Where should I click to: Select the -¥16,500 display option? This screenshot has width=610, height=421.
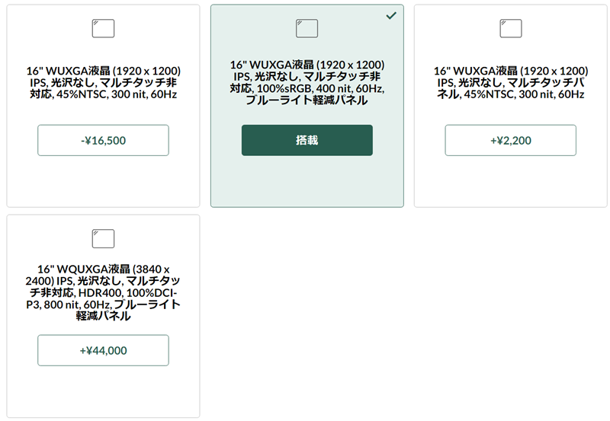(103, 140)
